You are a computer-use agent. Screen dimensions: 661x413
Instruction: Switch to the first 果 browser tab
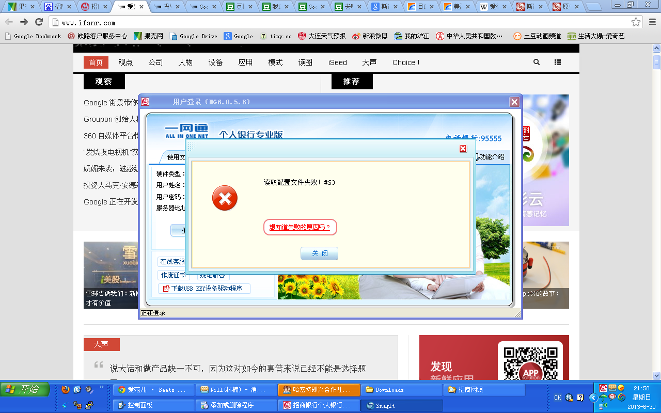(21, 7)
